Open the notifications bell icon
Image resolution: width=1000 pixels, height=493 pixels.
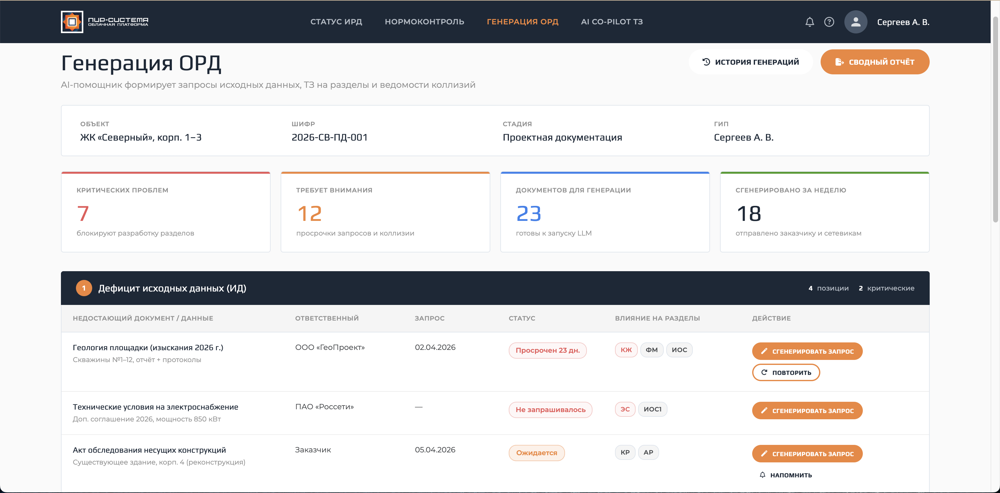809,22
